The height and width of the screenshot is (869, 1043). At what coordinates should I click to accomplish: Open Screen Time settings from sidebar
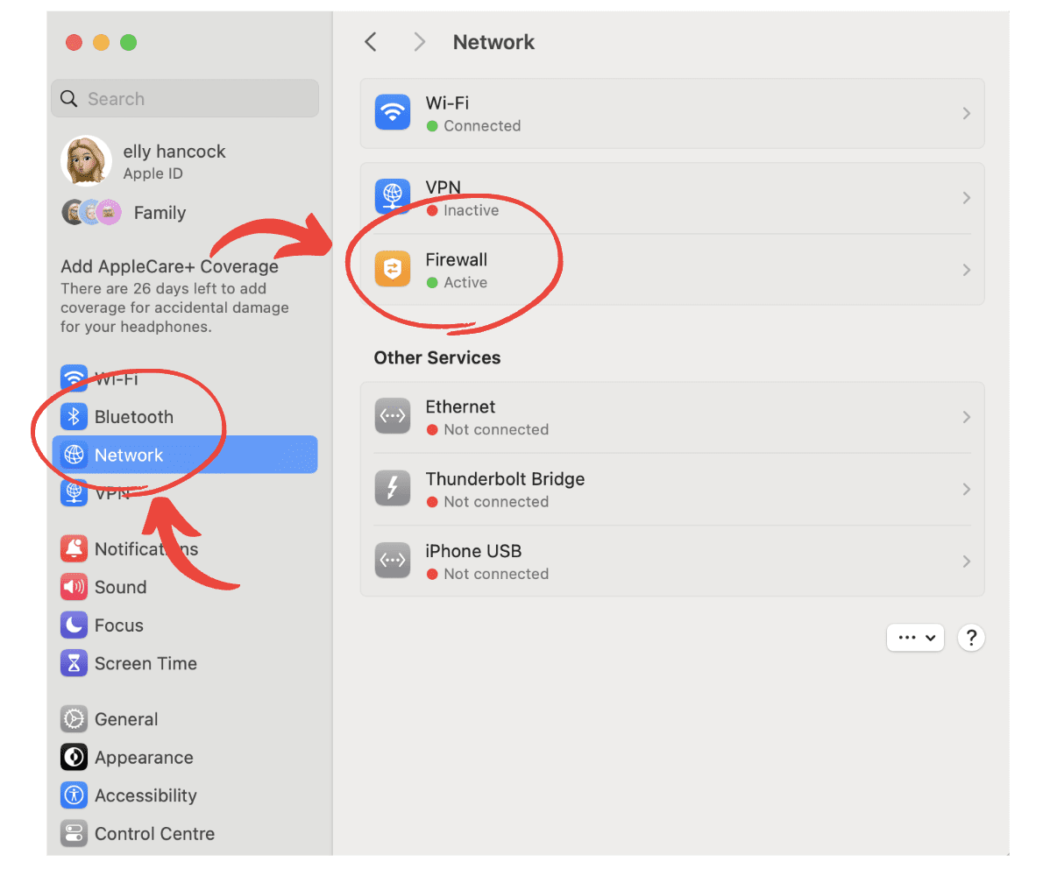coord(185,663)
